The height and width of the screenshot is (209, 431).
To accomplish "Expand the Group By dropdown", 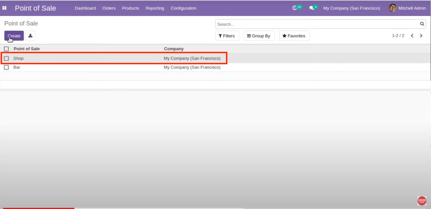I will click(259, 36).
